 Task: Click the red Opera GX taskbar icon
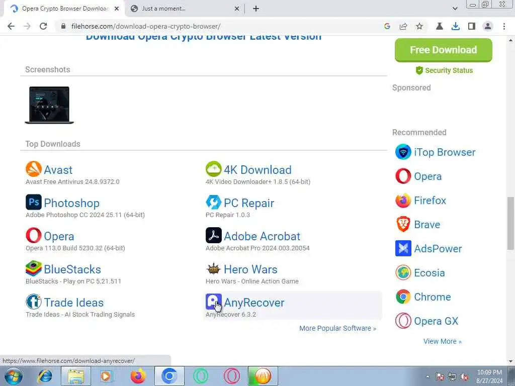tap(231, 376)
